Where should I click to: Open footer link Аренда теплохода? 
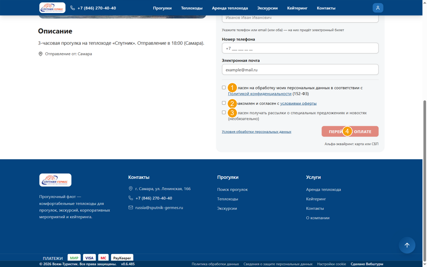point(324,190)
